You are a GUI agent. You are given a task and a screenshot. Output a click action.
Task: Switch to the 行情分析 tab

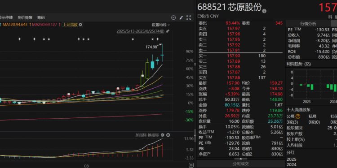[x=308, y=24]
